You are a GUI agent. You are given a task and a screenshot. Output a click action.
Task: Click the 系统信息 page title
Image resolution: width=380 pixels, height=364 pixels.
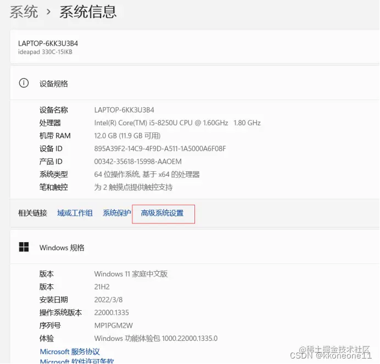pyautogui.click(x=88, y=12)
